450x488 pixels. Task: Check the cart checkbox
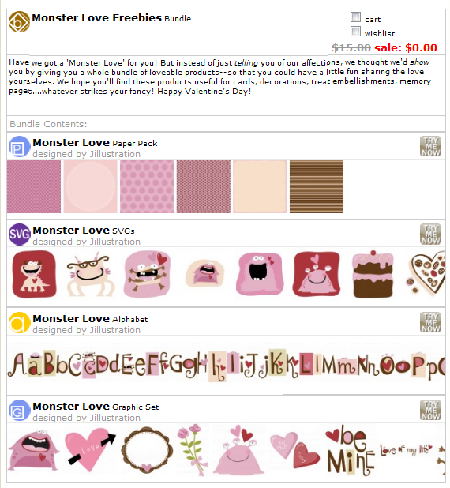[355, 17]
